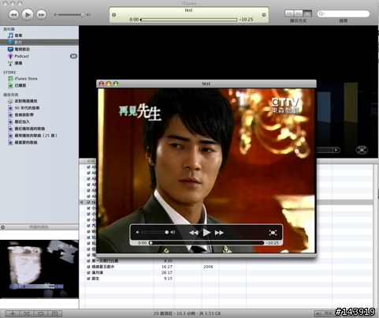Click the iTunes LCD playback progress bar
The height and width of the screenshot is (318, 379).
tap(188, 20)
